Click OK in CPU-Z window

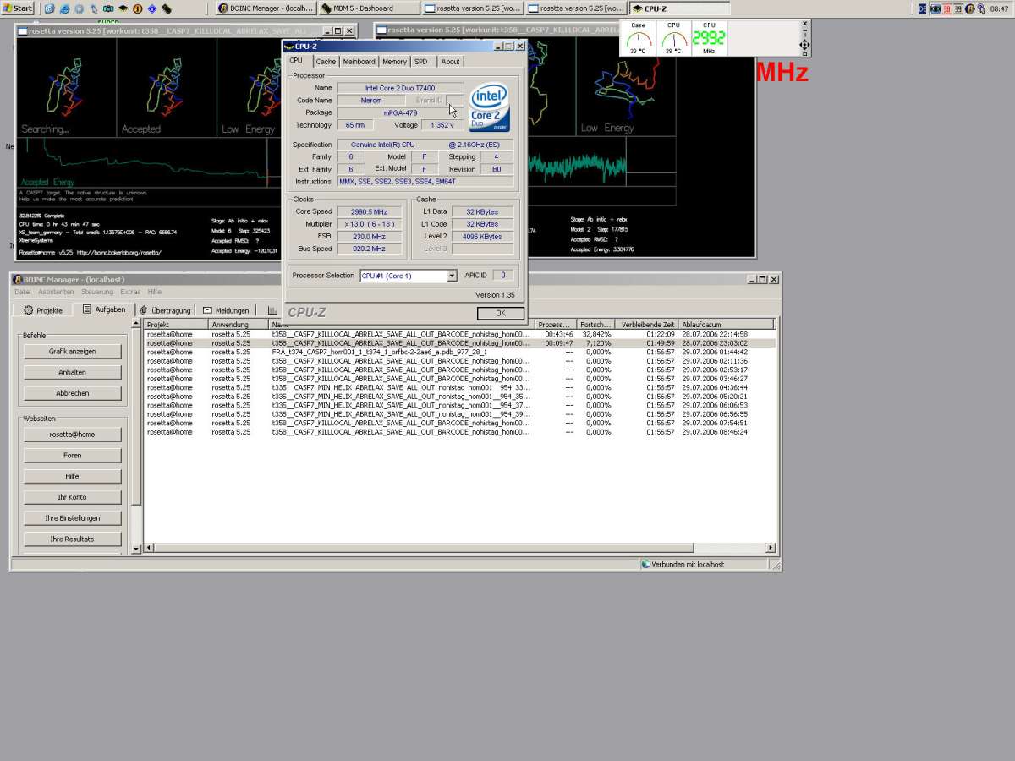coord(500,313)
